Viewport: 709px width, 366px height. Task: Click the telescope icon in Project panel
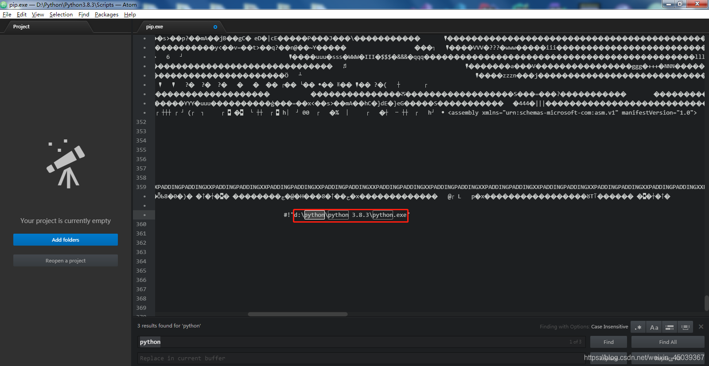coord(66,164)
